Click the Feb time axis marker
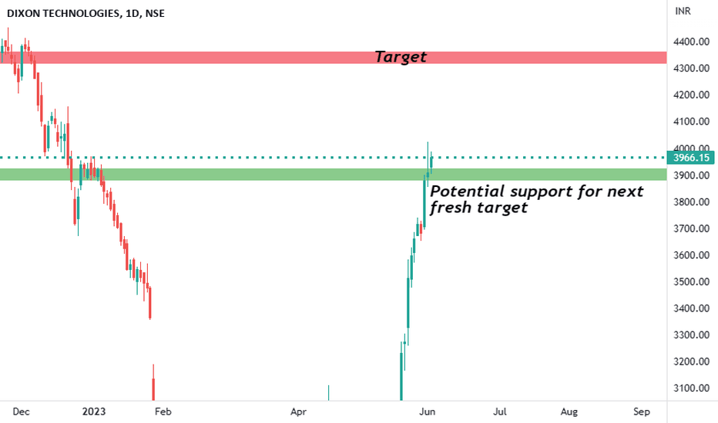This screenshot has width=718, height=423. pyautogui.click(x=163, y=411)
